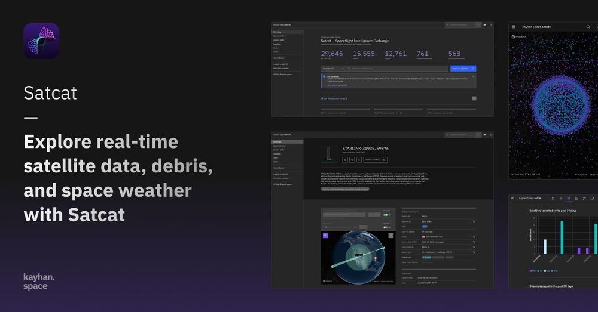Click search magnifier in mobile globe view
Viewport: 598px width, 312px height.
coord(588,27)
